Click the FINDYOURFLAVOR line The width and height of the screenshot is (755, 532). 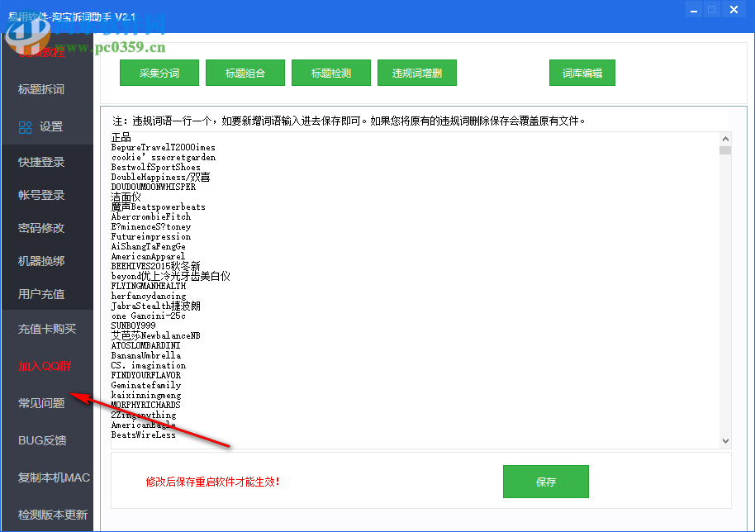click(x=146, y=376)
